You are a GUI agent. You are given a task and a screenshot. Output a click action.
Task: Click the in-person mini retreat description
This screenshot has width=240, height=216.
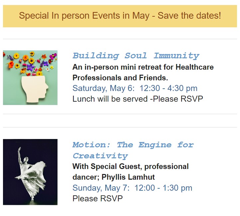(x=143, y=67)
